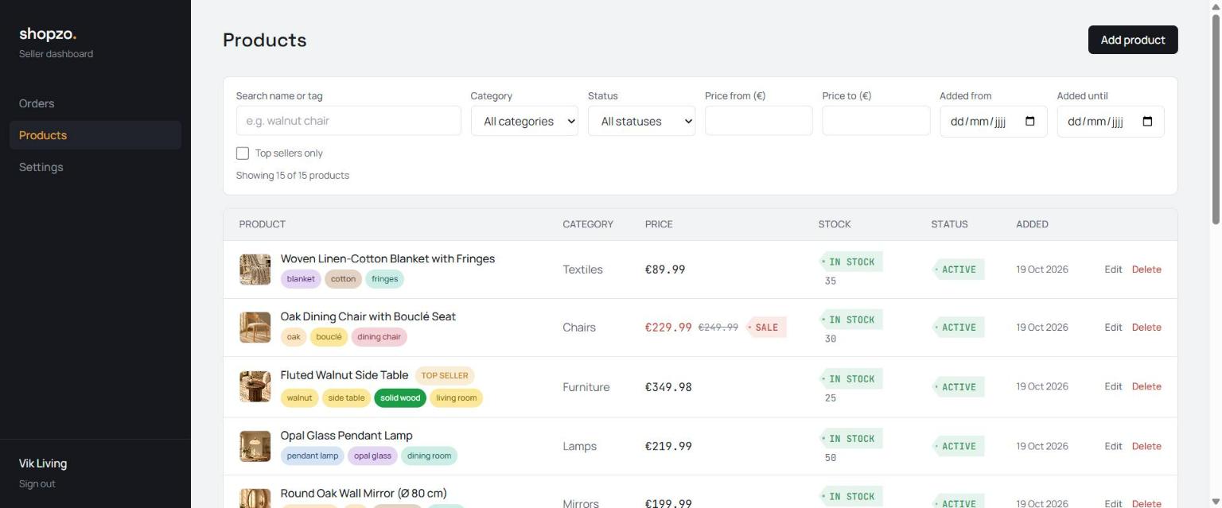
Task: Click ADDED column header
Action: pyautogui.click(x=1032, y=224)
